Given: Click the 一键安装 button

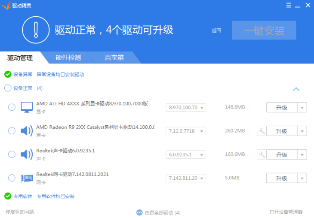Looking at the screenshot, I should click(x=264, y=30).
